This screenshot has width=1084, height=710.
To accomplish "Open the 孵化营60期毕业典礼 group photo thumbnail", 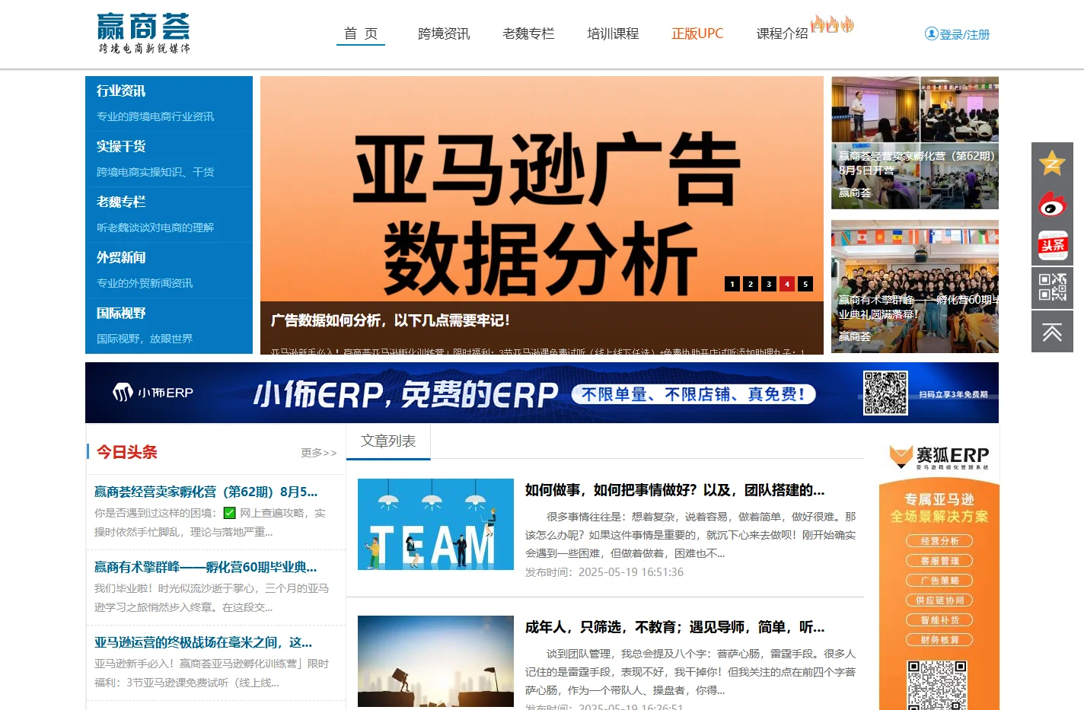I will [915, 286].
